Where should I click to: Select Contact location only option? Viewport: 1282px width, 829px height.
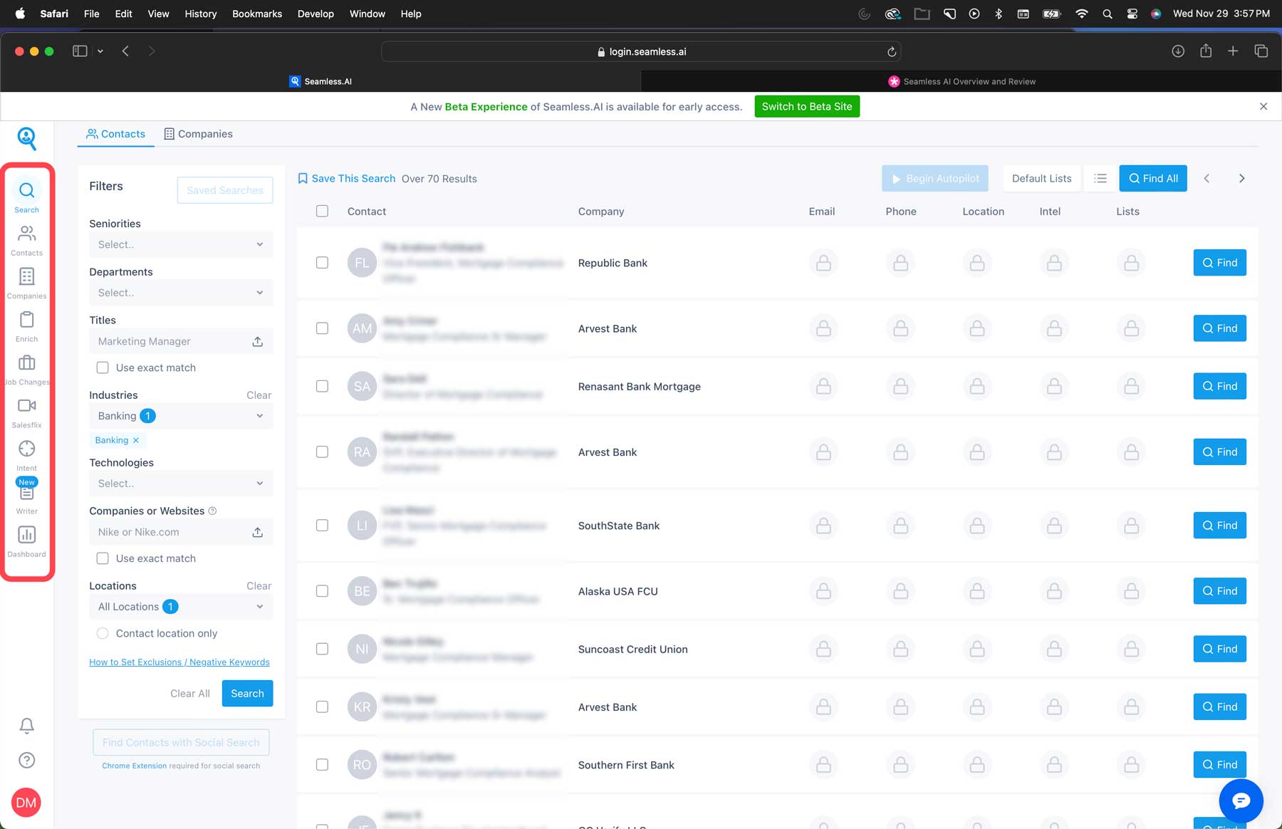tap(103, 633)
